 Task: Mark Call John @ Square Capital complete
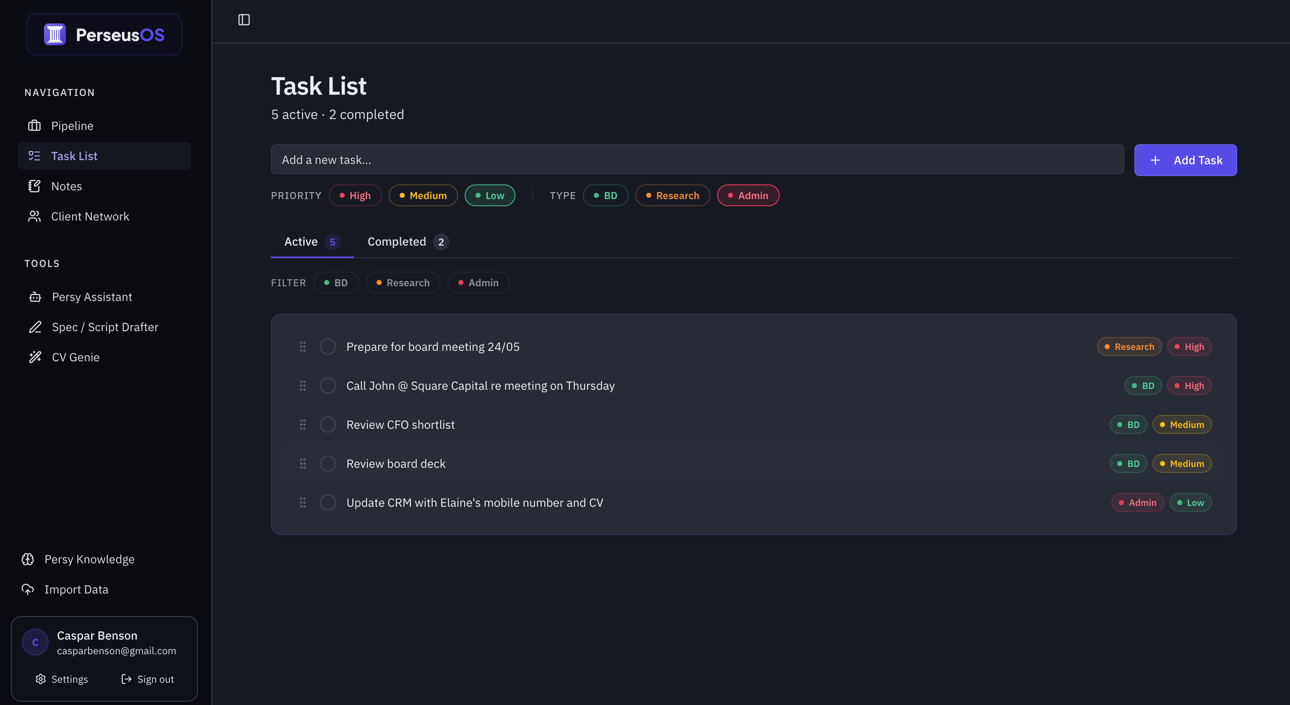point(328,385)
